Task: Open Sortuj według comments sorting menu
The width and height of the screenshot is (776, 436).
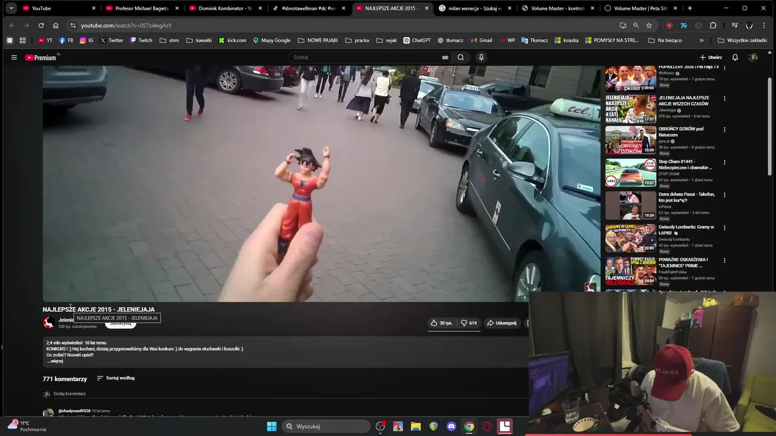Action: pyautogui.click(x=116, y=378)
